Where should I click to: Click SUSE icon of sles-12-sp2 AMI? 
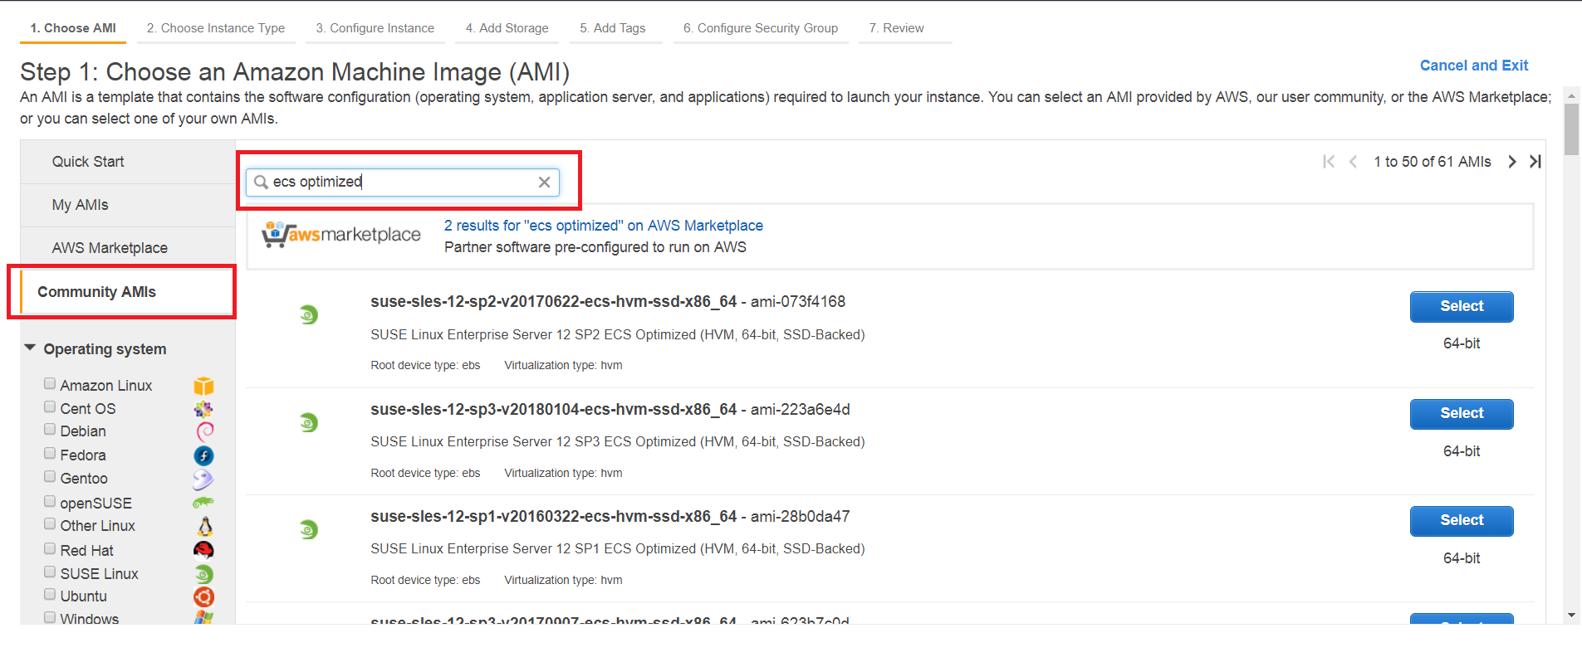click(308, 315)
